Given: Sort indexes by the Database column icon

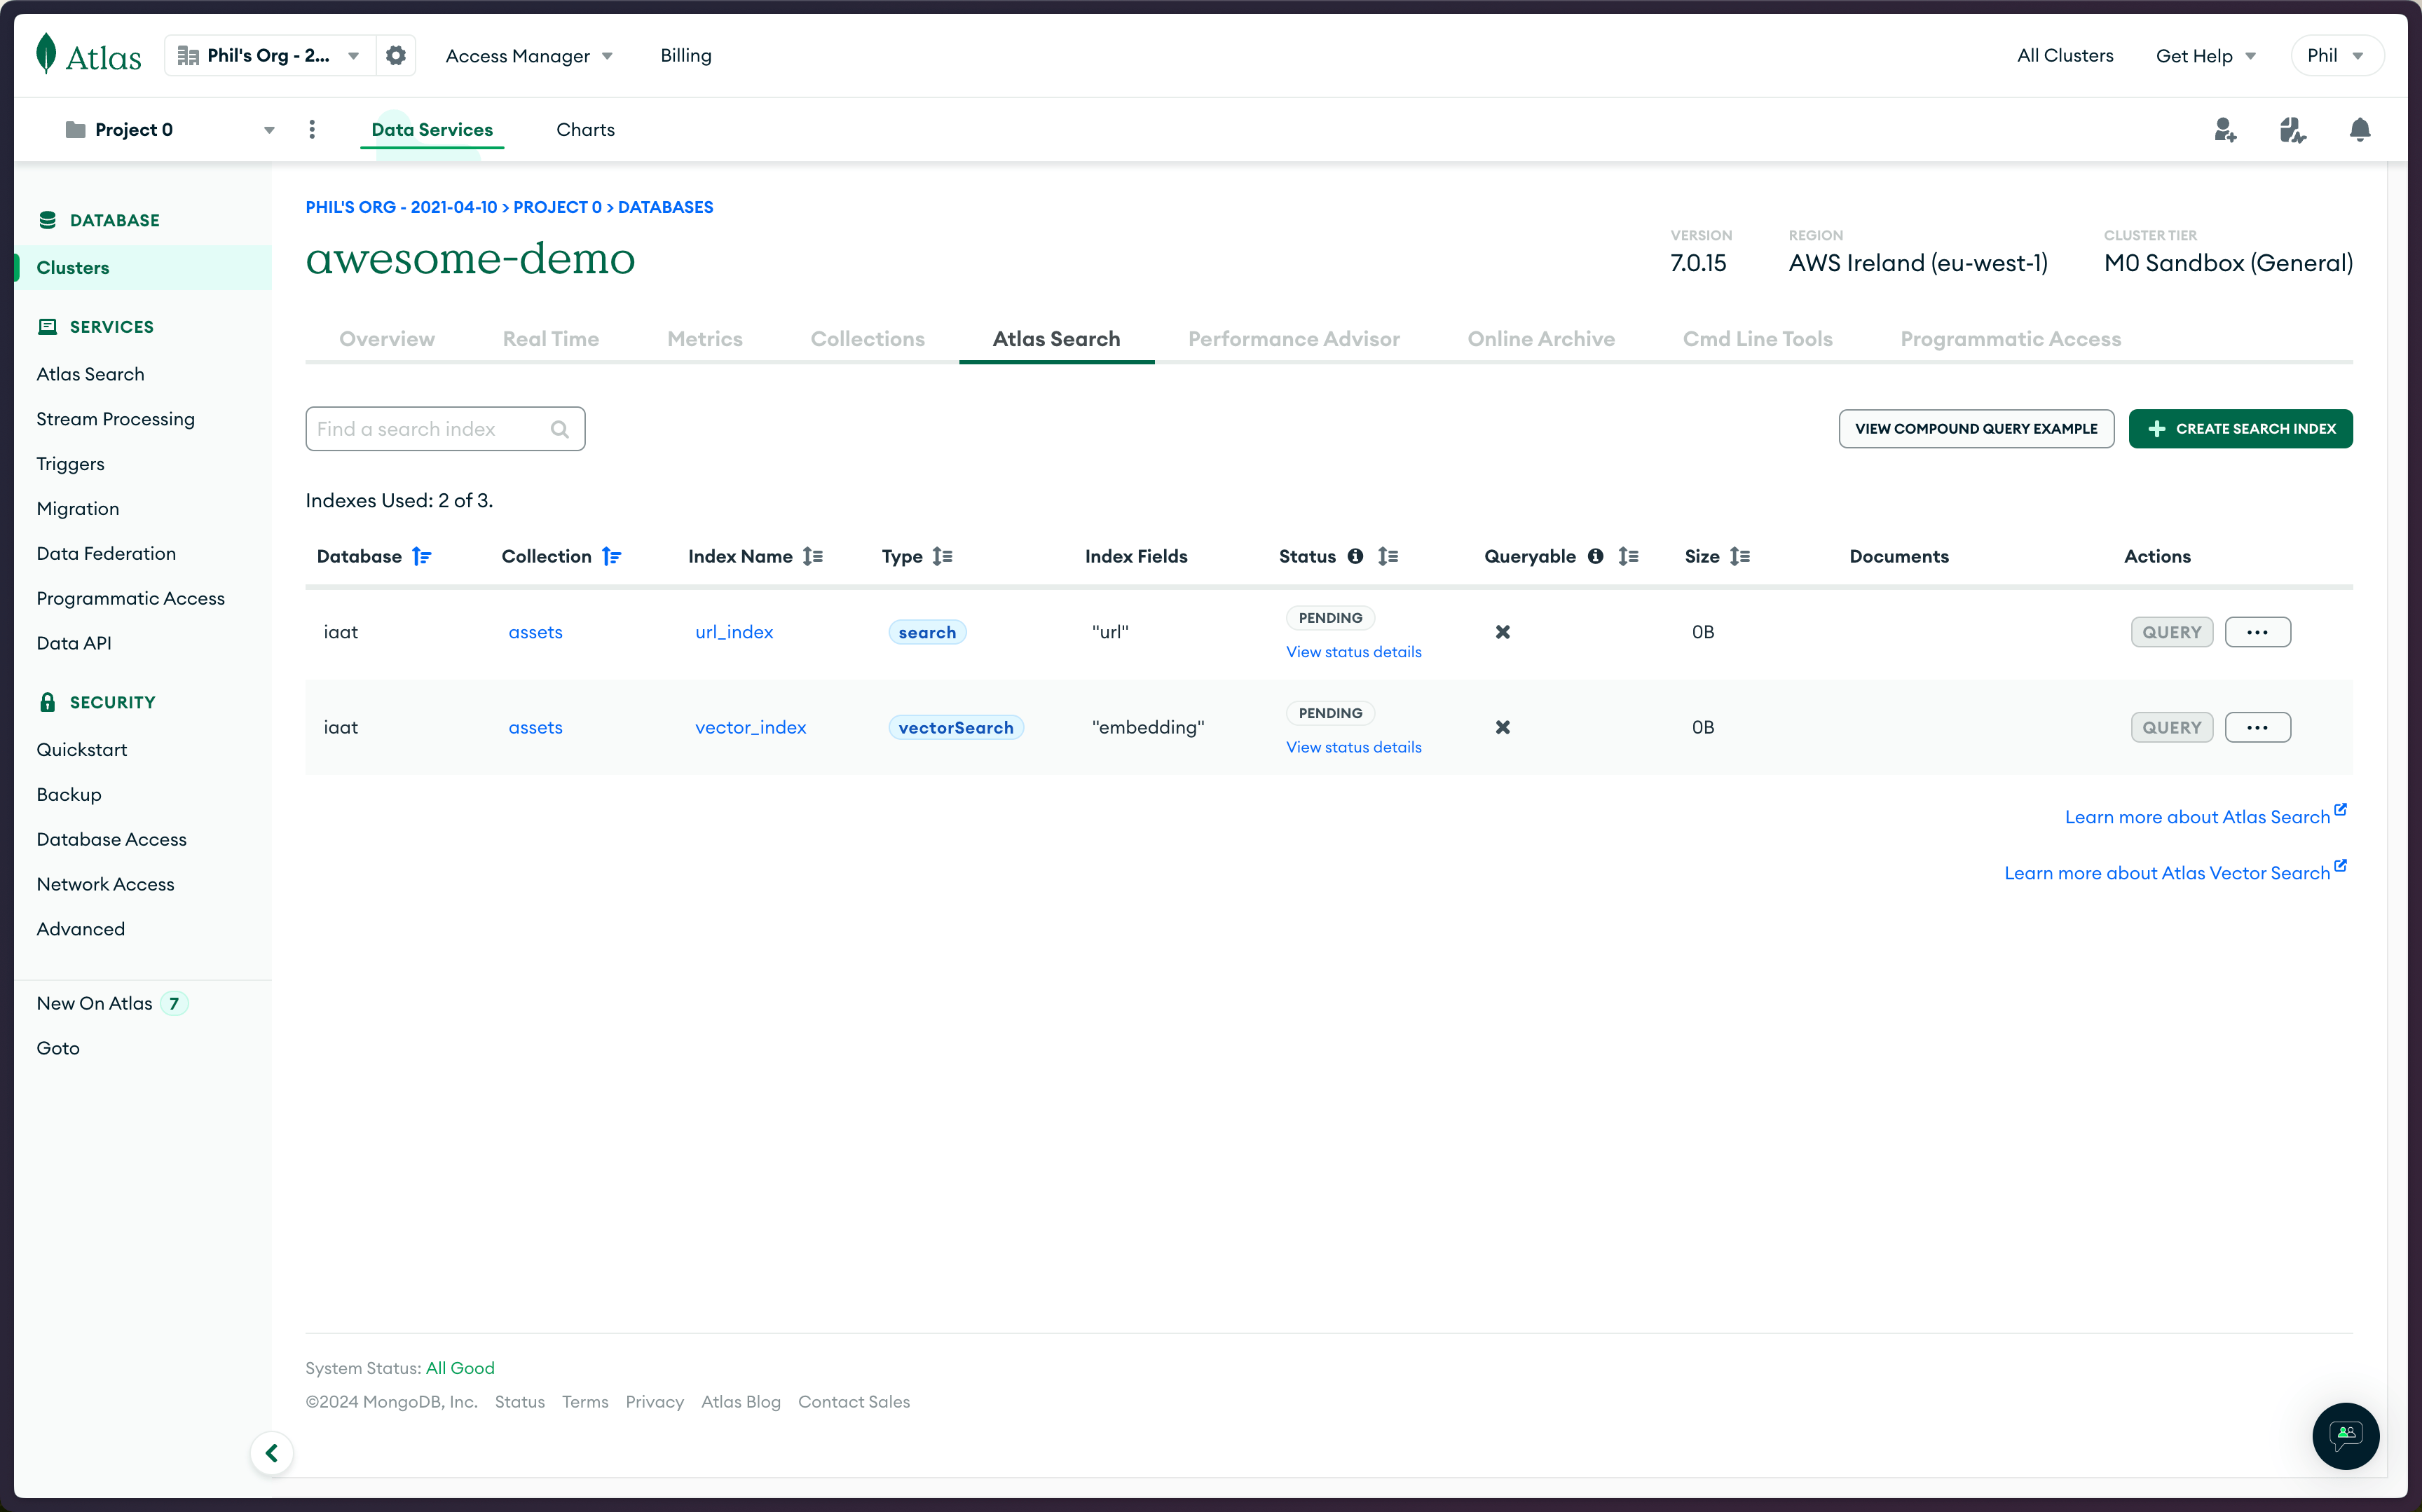Looking at the screenshot, I should [x=422, y=556].
